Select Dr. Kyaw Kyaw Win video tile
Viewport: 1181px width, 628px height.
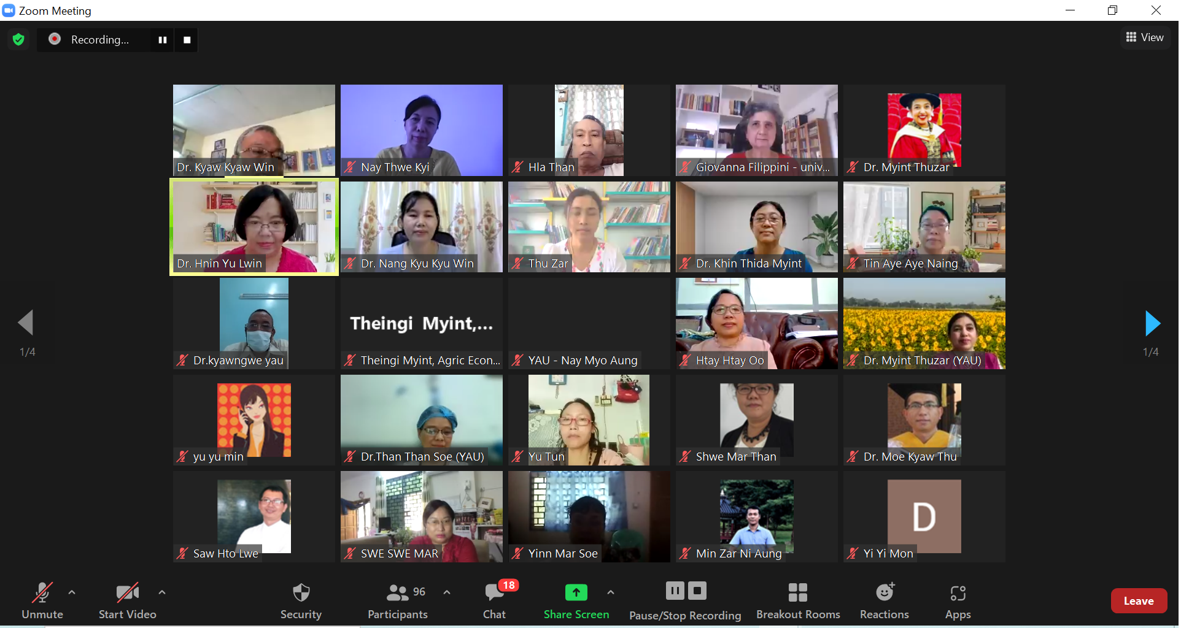[x=254, y=131]
